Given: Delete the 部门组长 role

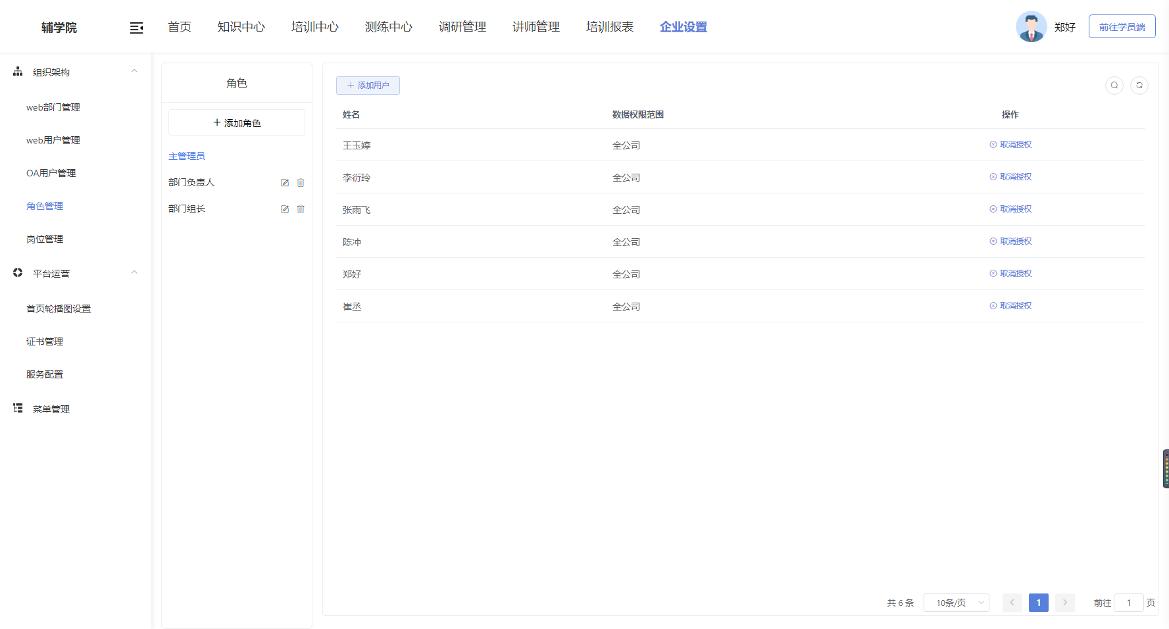Looking at the screenshot, I should click(301, 209).
